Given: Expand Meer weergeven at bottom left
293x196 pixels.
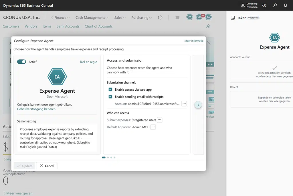Looking at the screenshot, I should [18, 193].
